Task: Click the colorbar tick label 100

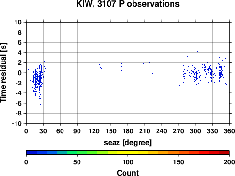Action: pos(128,162)
